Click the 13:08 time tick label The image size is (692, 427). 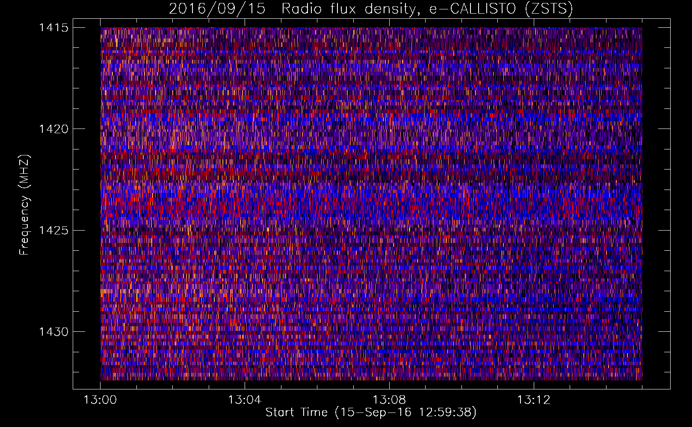click(389, 400)
